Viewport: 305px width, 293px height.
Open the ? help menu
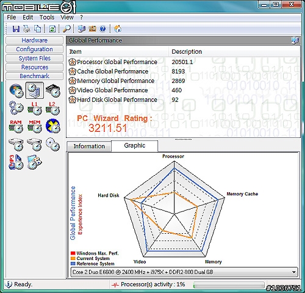point(81,18)
